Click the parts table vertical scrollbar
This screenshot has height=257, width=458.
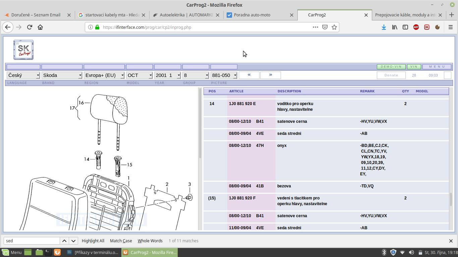(451, 199)
